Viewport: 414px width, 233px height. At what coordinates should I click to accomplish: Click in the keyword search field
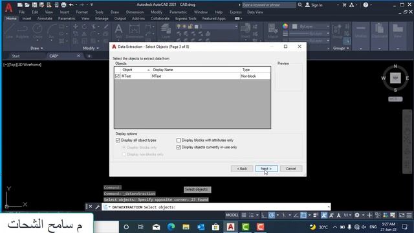click(x=268, y=5)
